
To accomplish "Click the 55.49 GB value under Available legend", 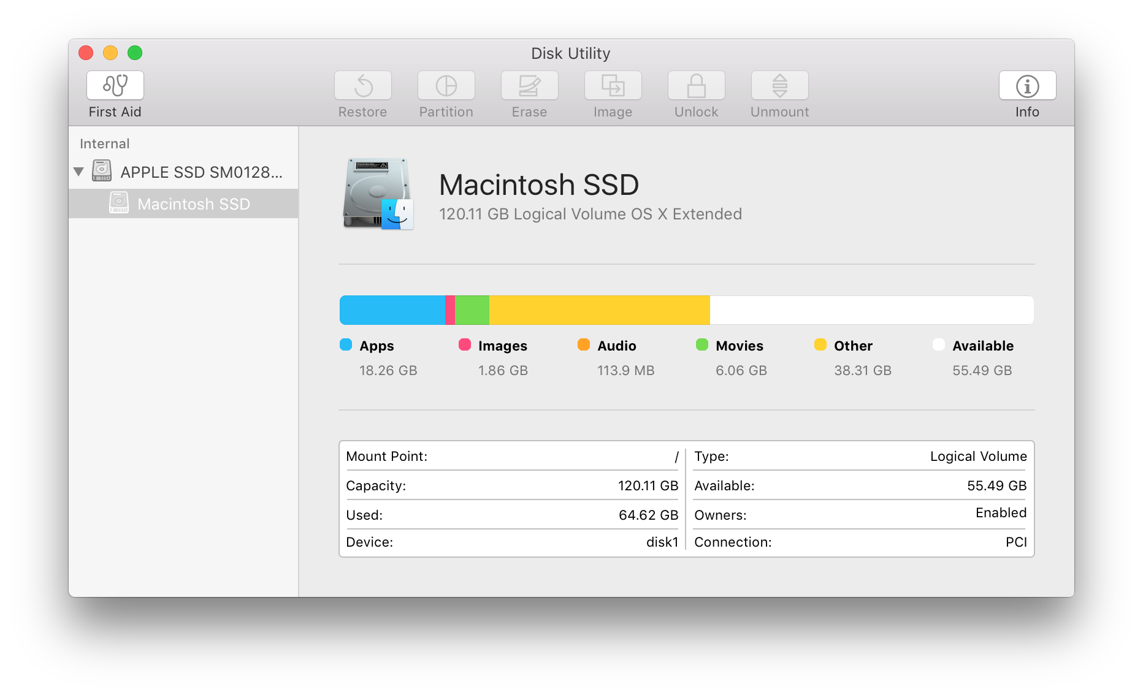I will (982, 371).
